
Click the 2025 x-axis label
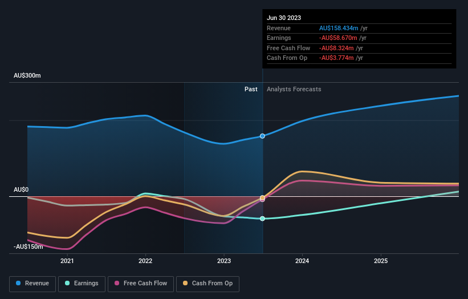coord(381,261)
